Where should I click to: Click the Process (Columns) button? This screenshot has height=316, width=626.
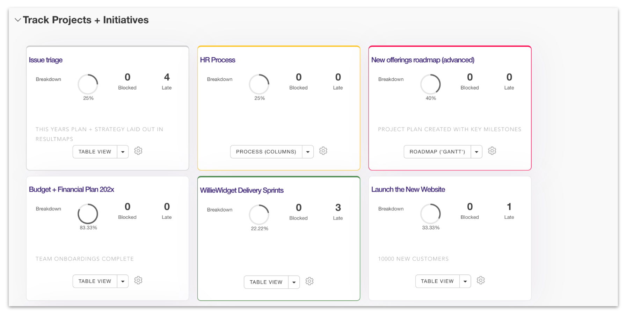266,152
